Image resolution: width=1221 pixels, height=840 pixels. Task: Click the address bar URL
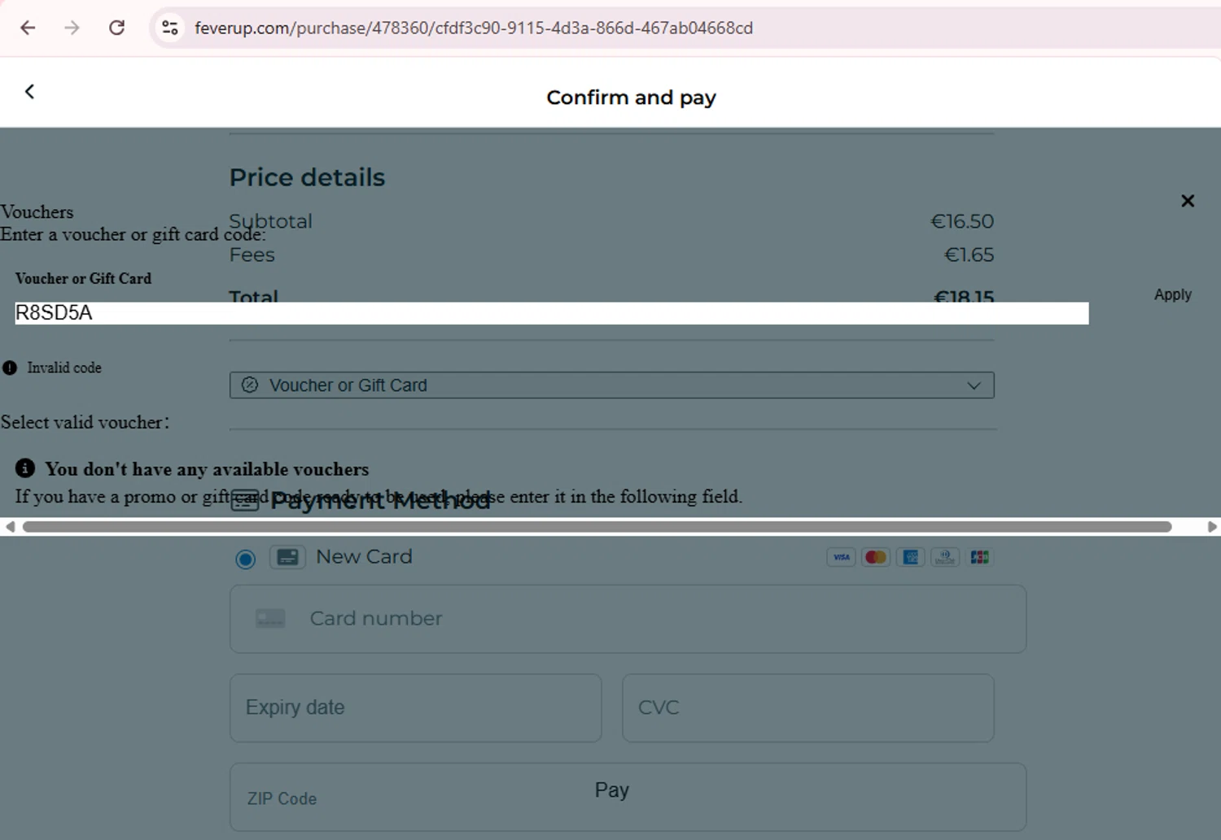[473, 28]
